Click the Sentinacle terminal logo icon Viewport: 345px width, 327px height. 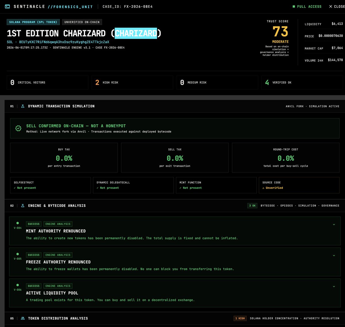[7, 6]
